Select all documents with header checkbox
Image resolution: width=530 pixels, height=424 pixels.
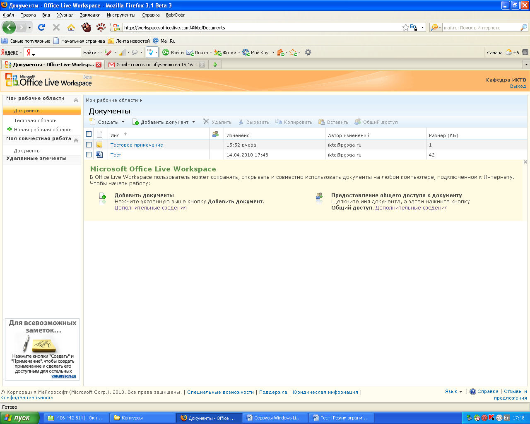click(x=89, y=134)
